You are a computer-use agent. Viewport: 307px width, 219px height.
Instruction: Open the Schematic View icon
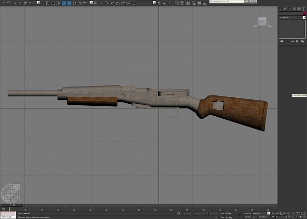pos(182,3)
